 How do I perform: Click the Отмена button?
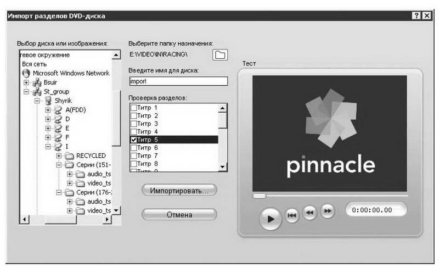179,215
